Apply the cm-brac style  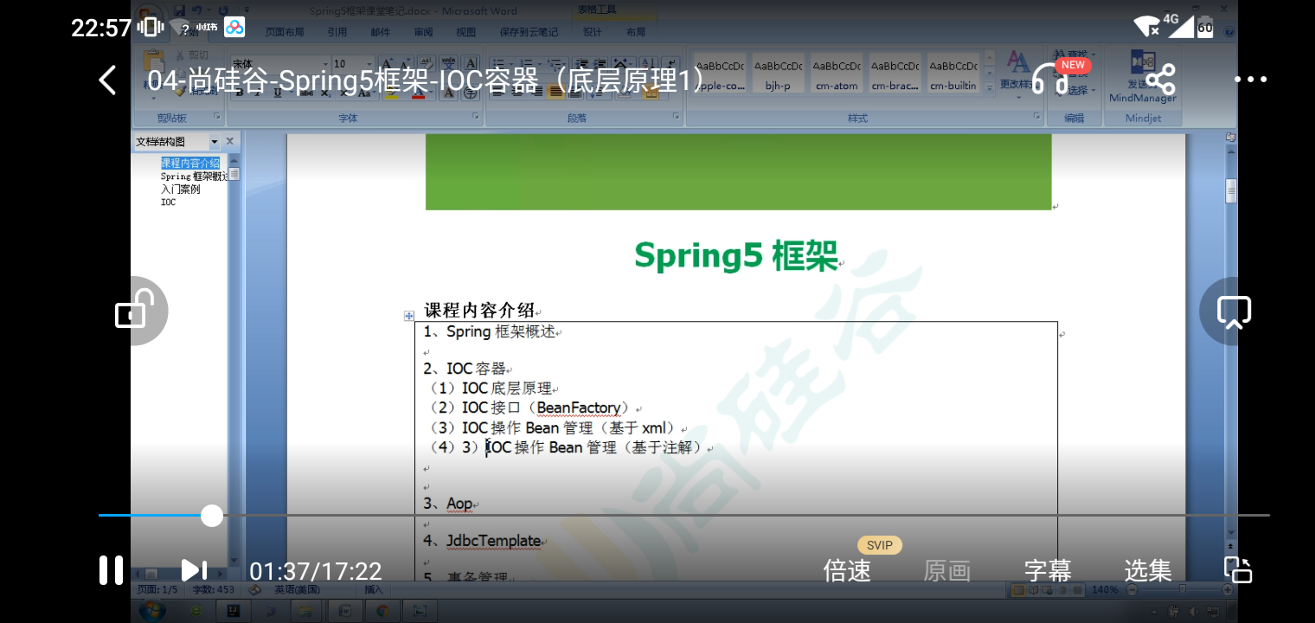tap(895, 74)
